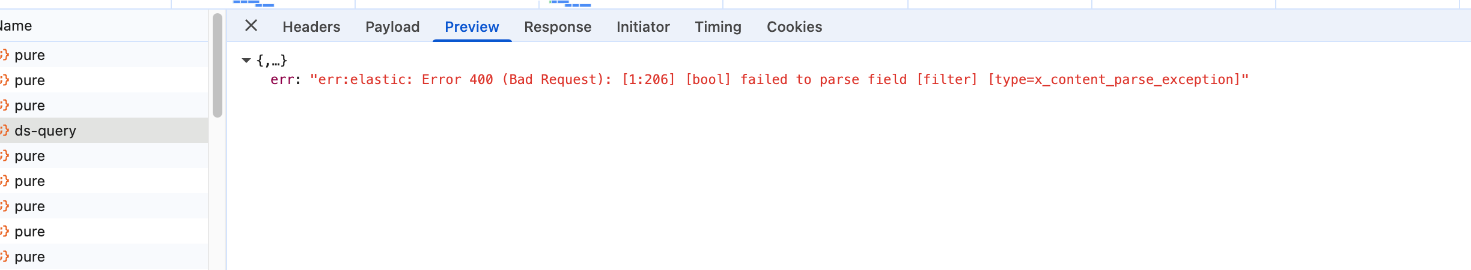Select the Preview tab
The image size is (1471, 270).
pyautogui.click(x=472, y=27)
